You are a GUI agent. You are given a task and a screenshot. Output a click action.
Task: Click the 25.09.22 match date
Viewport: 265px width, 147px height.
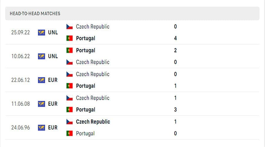(x=20, y=32)
